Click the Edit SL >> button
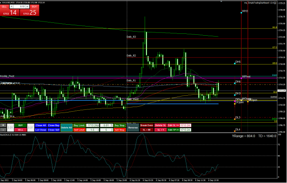Viewport: 287px width, 183px height. click(x=173, y=125)
